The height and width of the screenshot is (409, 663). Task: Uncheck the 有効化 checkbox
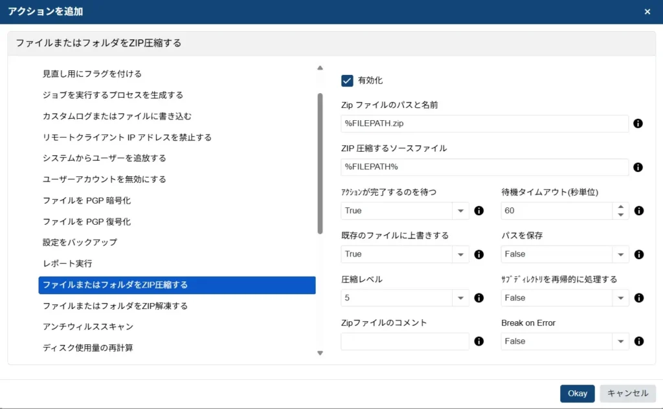[347, 81]
